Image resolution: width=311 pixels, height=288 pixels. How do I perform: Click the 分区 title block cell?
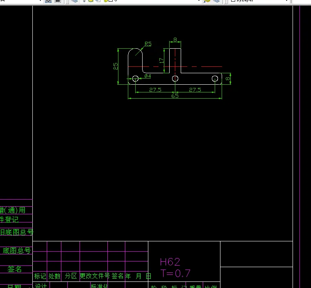71,276
